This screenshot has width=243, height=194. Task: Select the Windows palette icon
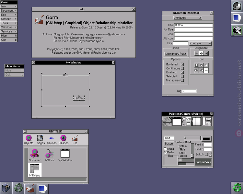pyautogui.click(x=177, y=121)
